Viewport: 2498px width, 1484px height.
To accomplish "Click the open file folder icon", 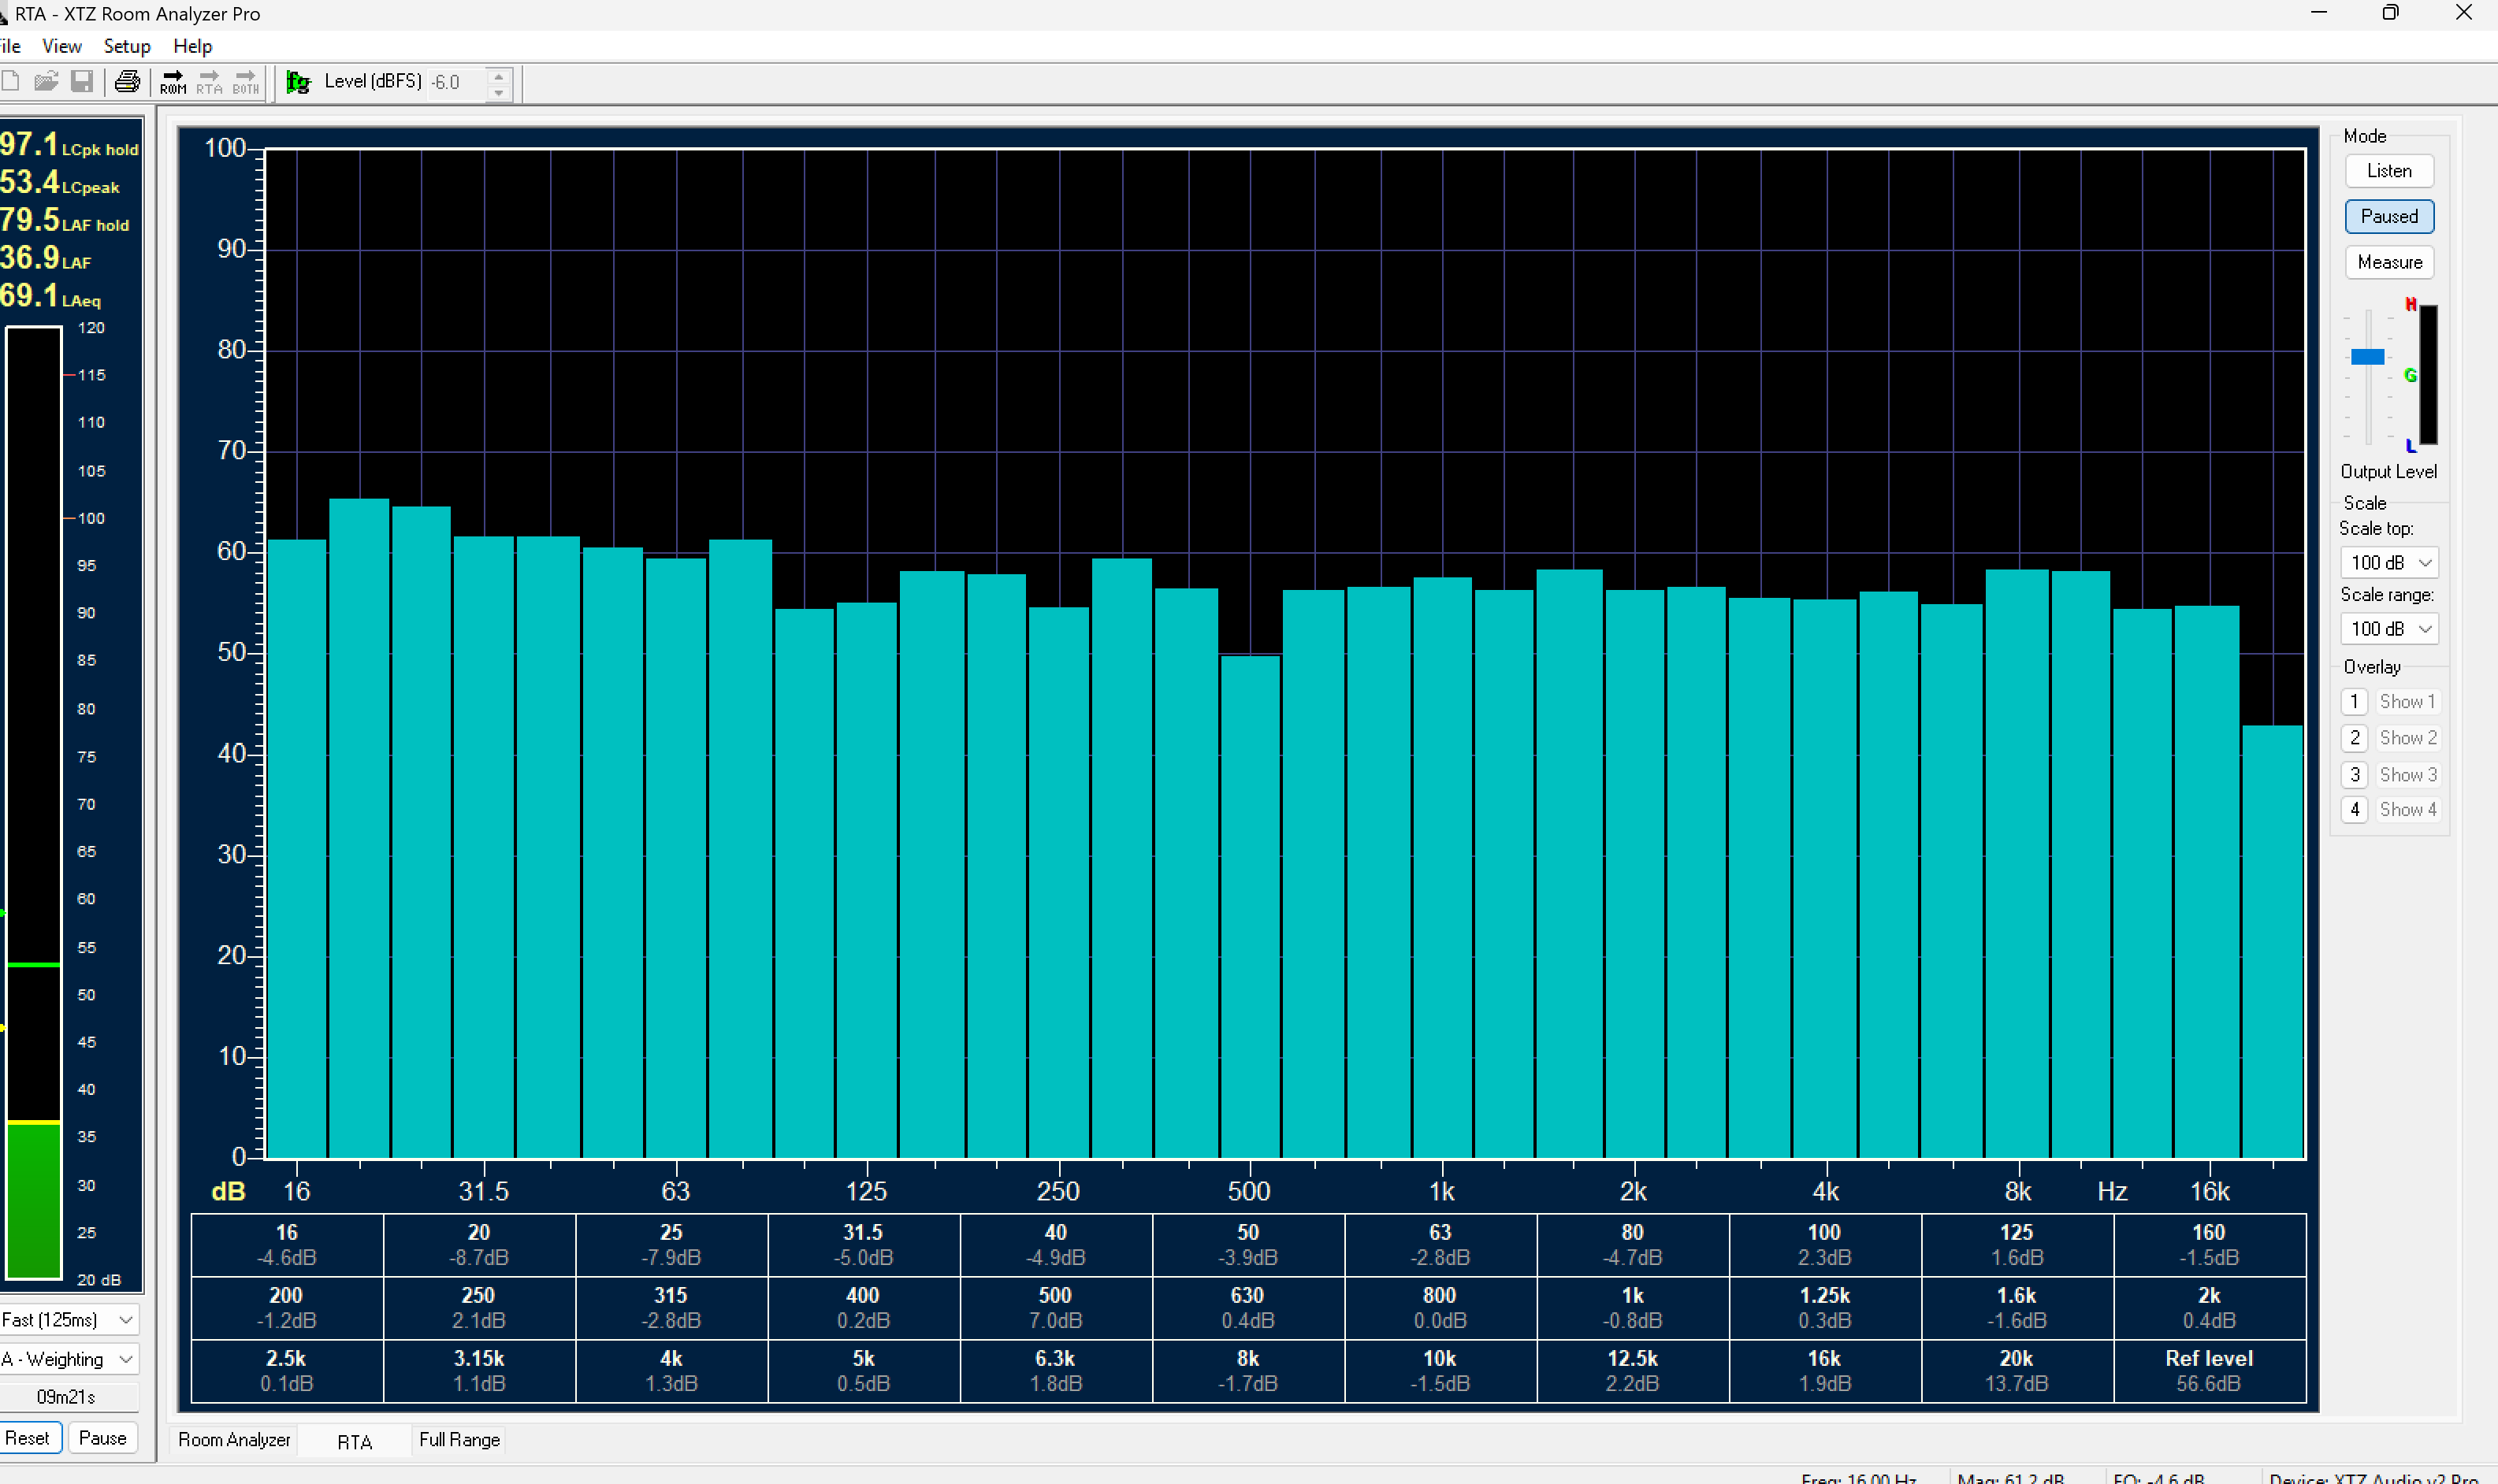I will [46, 81].
